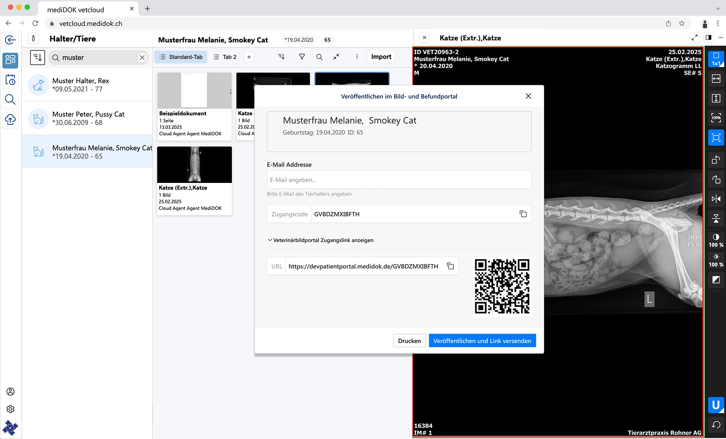Adjust contrast 100 % control
This screenshot has width=726, height=439.
pos(716,240)
